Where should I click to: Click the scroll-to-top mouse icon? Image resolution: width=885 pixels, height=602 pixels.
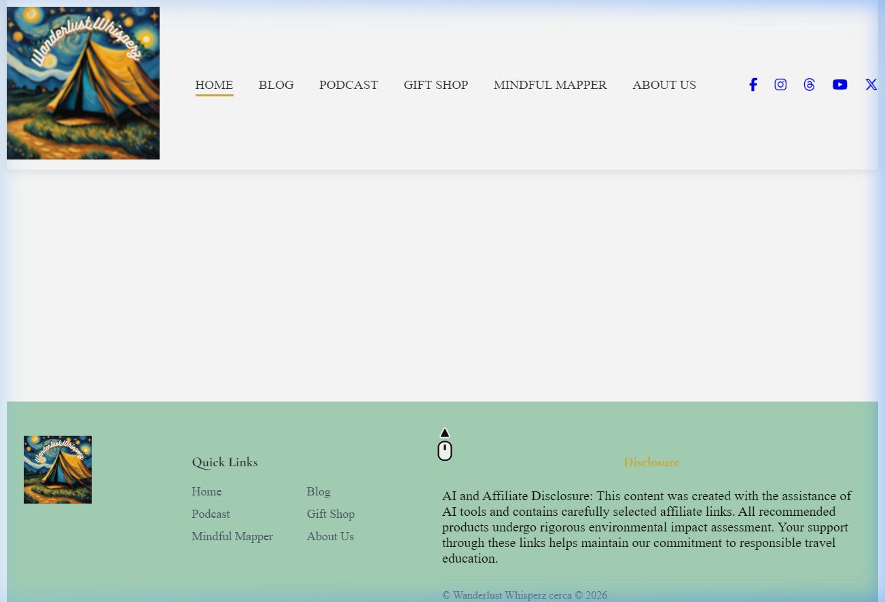(445, 445)
